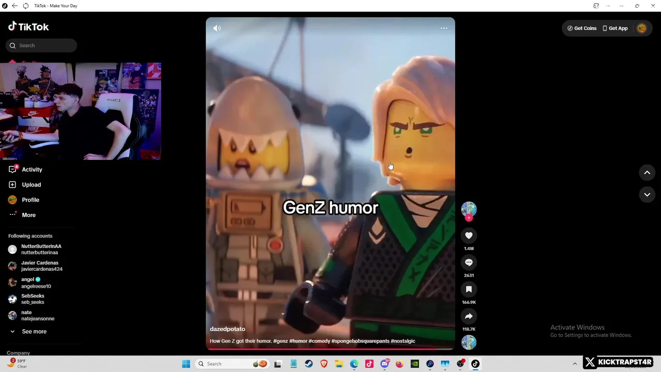Open the NVIDIA app in the taskbar
661x372 pixels.
pyautogui.click(x=415, y=364)
